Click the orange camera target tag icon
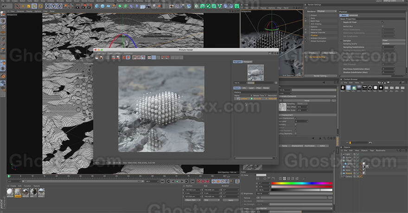408x213 pixels. tap(361, 176)
